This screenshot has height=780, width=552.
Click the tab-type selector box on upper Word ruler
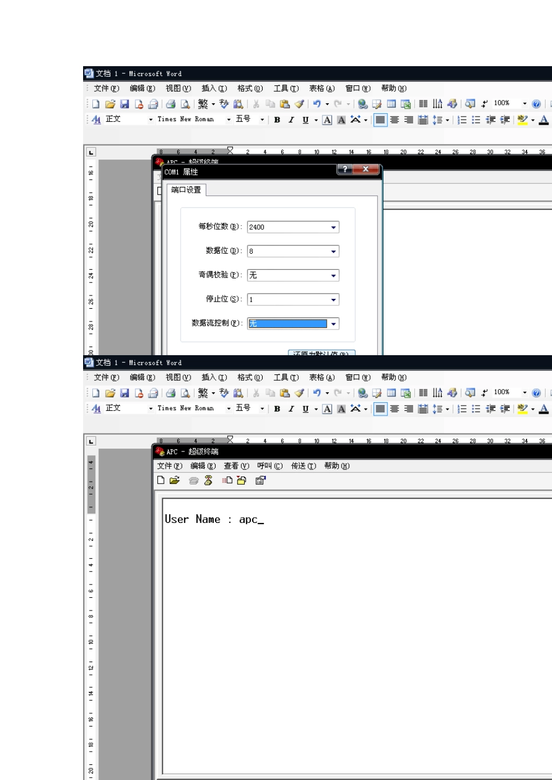coord(91,152)
